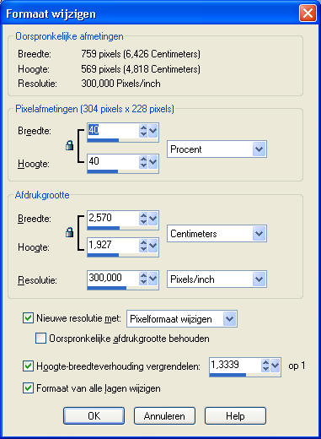Click the slider bar under Resolutie field

click(107, 288)
